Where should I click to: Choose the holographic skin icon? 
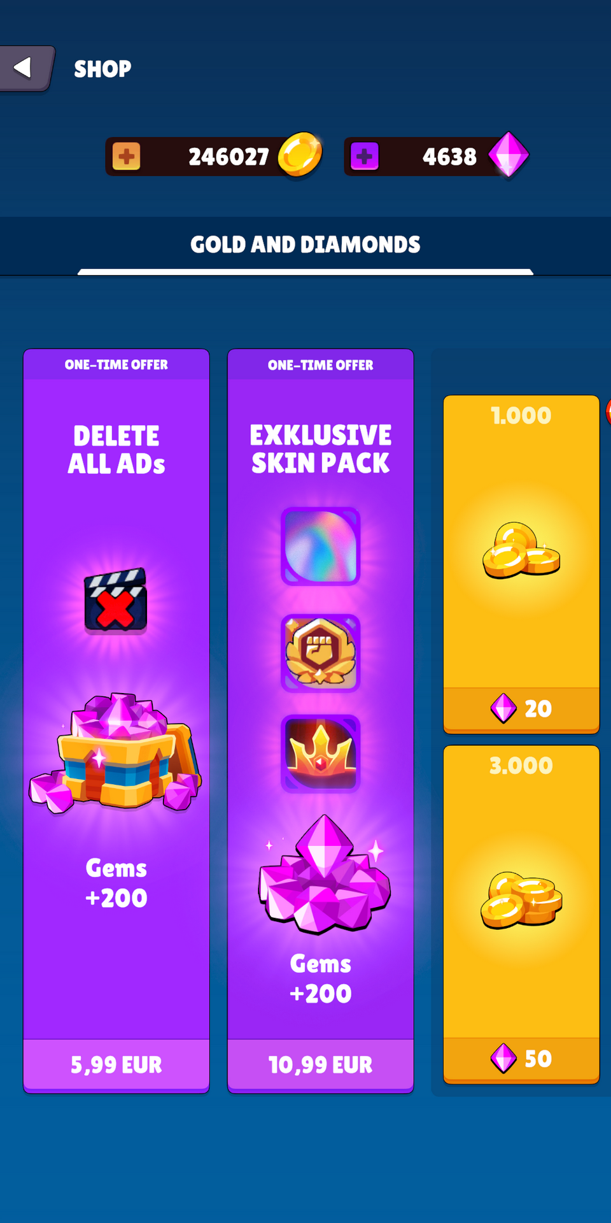(321, 546)
